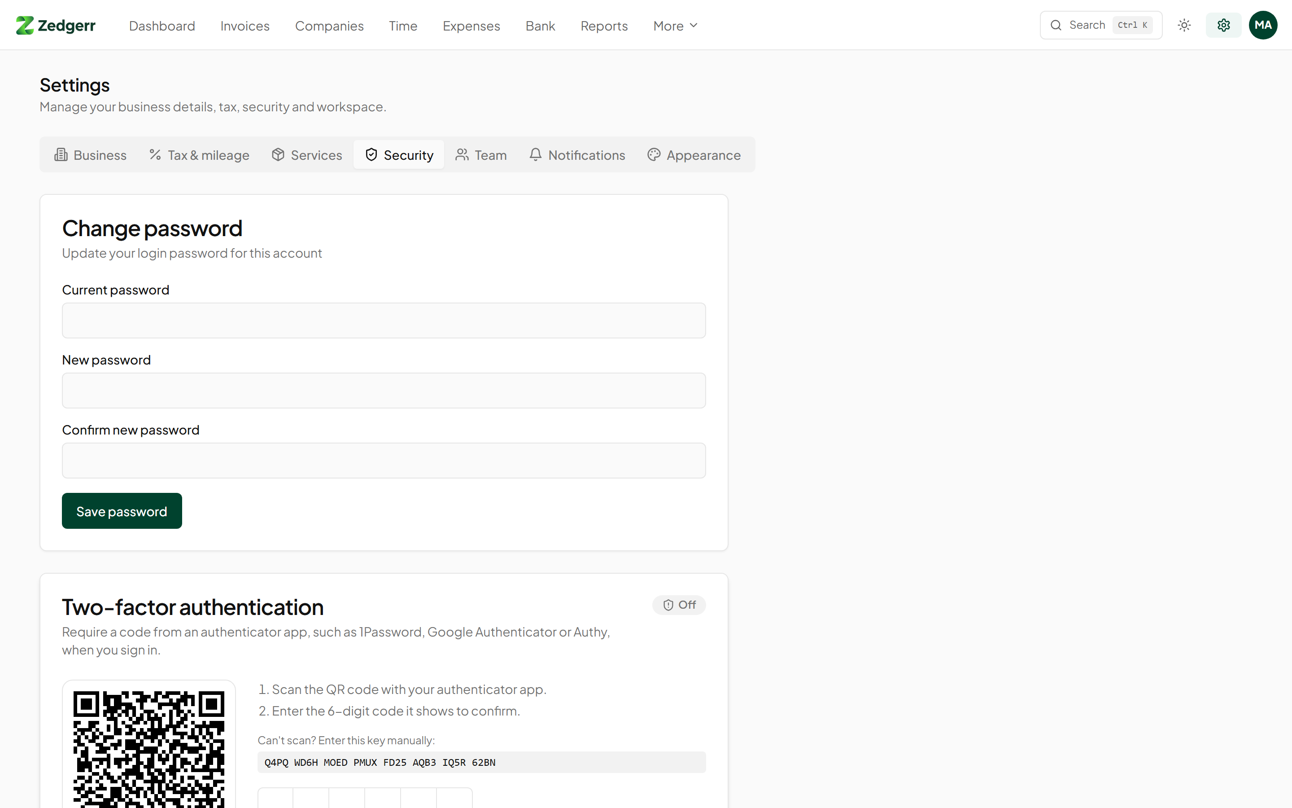Open the Time page
1292x808 pixels.
coord(403,26)
